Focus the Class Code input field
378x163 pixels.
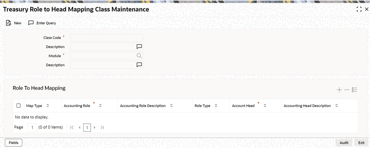coord(107,38)
